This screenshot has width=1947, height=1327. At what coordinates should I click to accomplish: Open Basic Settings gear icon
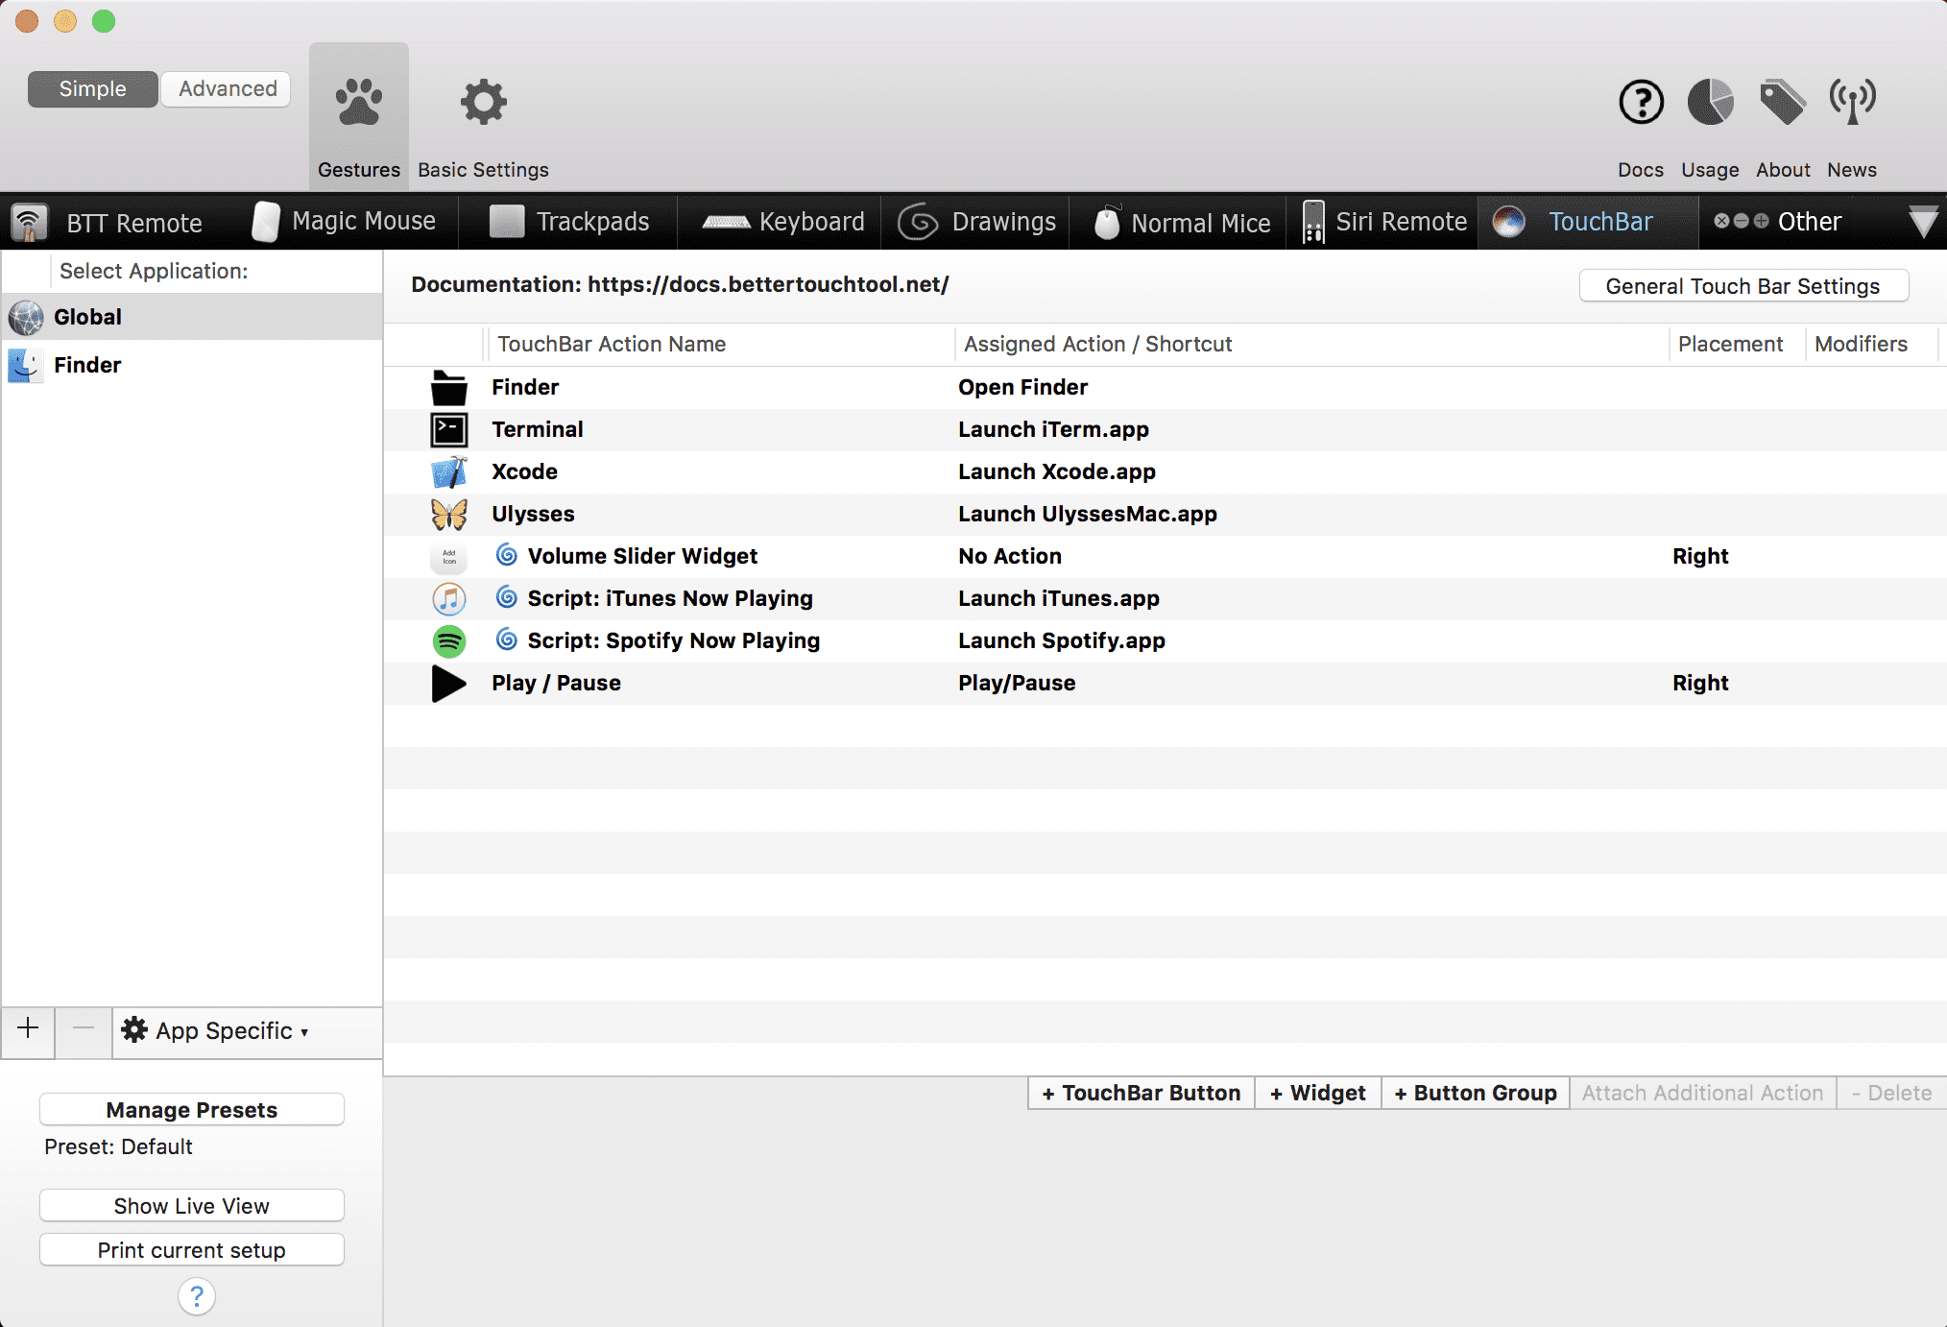tap(483, 102)
